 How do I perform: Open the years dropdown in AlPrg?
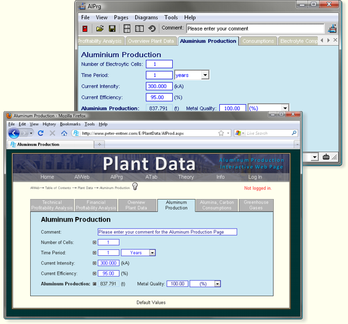205,75
